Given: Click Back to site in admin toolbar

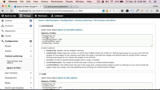Looking at the screenshot, I should (9, 16).
